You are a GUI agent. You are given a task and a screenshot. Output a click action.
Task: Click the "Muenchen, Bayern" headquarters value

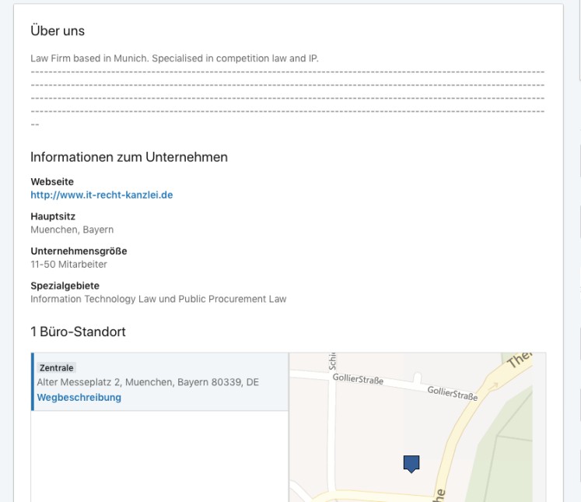(x=72, y=230)
